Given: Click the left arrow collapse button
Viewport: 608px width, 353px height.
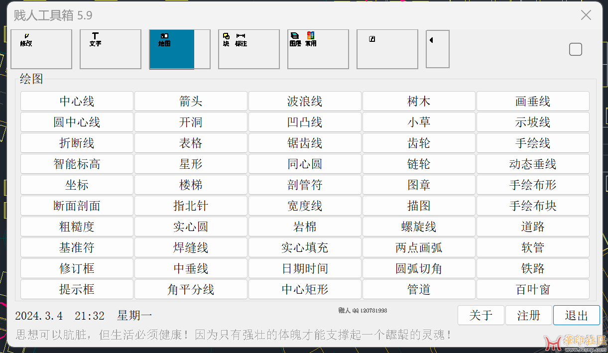Looking at the screenshot, I should tap(438, 49).
